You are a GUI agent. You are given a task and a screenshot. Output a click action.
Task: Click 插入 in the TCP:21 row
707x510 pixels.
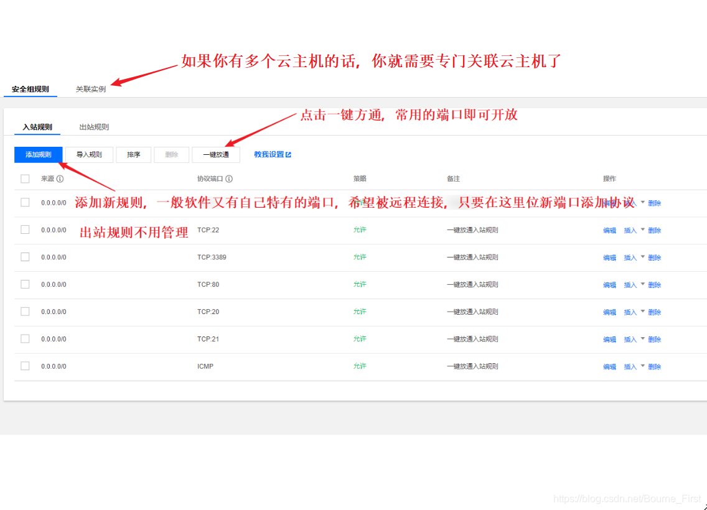(x=630, y=339)
